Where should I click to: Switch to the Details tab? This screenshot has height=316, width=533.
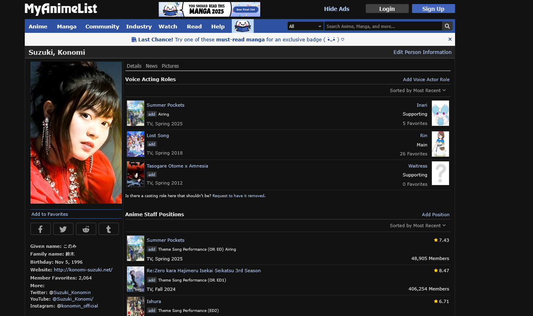point(134,66)
